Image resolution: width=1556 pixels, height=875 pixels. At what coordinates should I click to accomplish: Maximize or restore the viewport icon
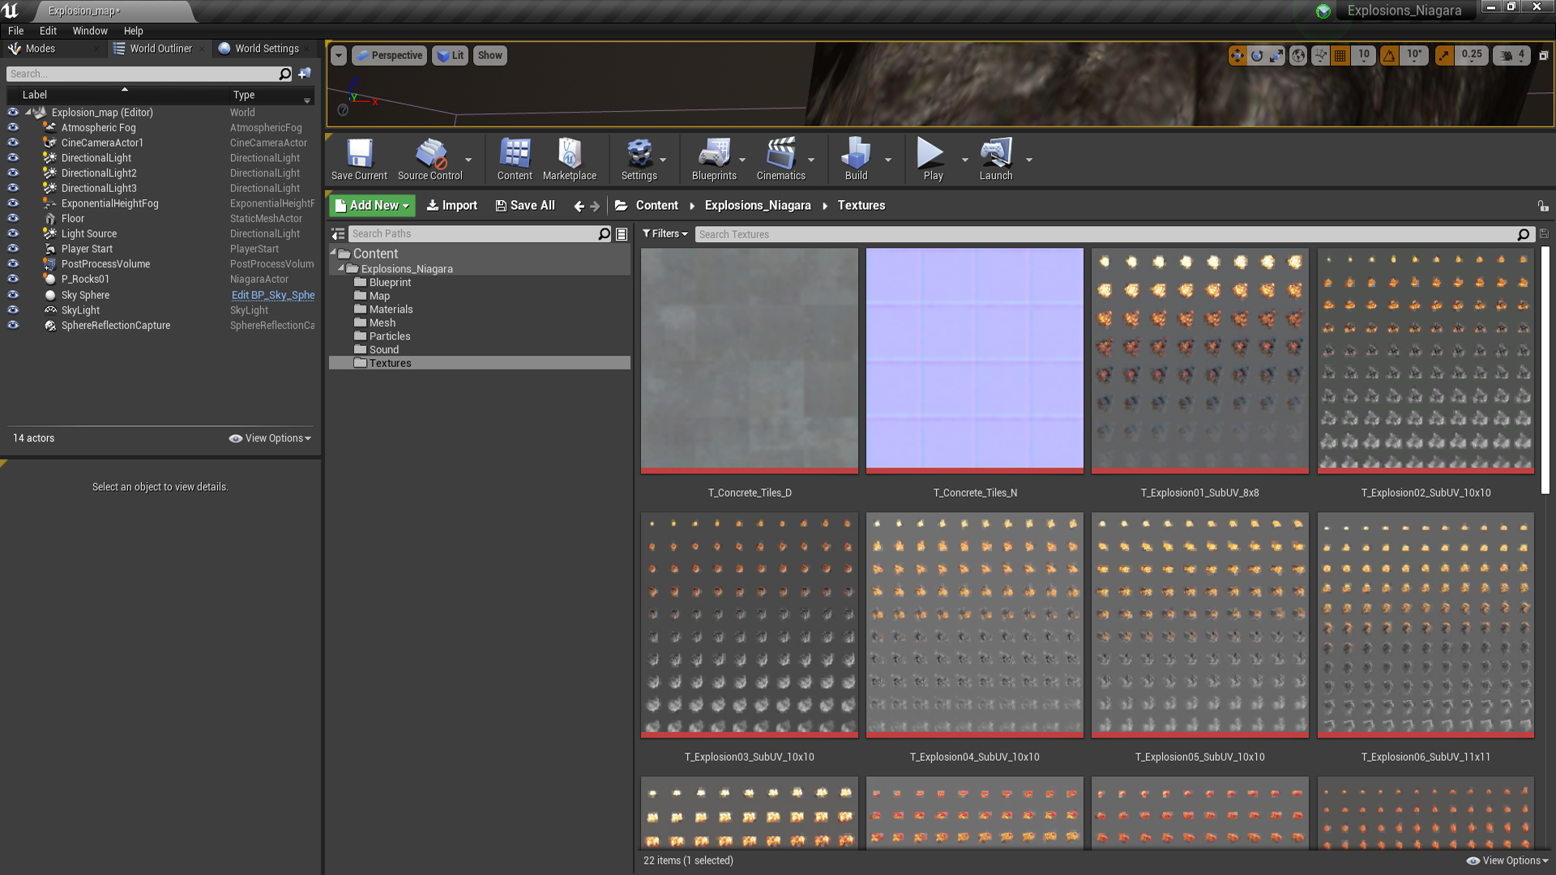(x=1543, y=55)
